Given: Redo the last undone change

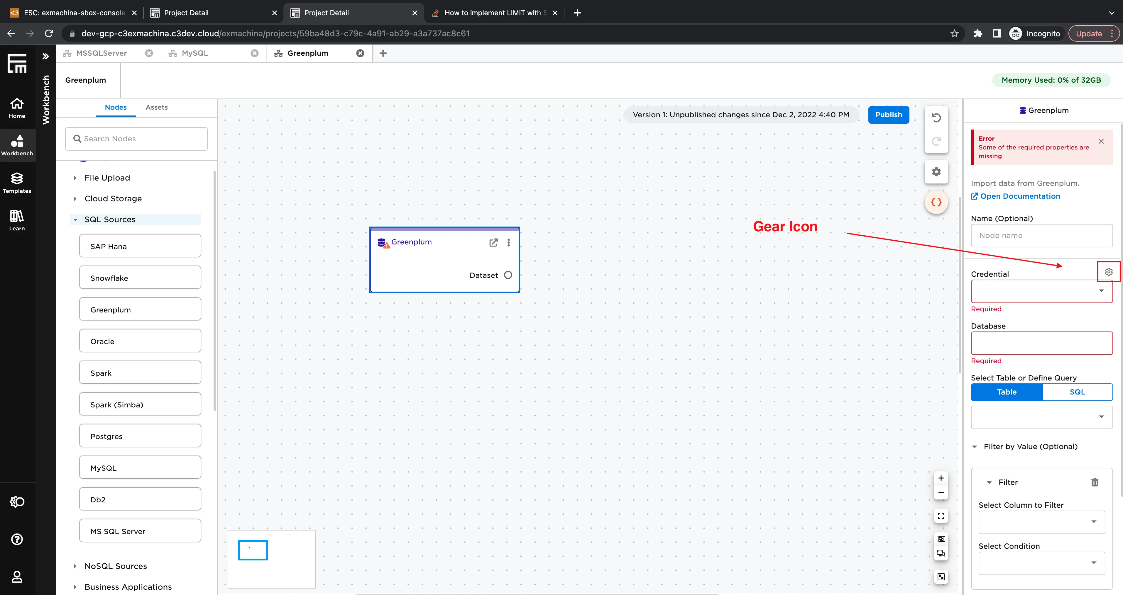Looking at the screenshot, I should tap(936, 141).
